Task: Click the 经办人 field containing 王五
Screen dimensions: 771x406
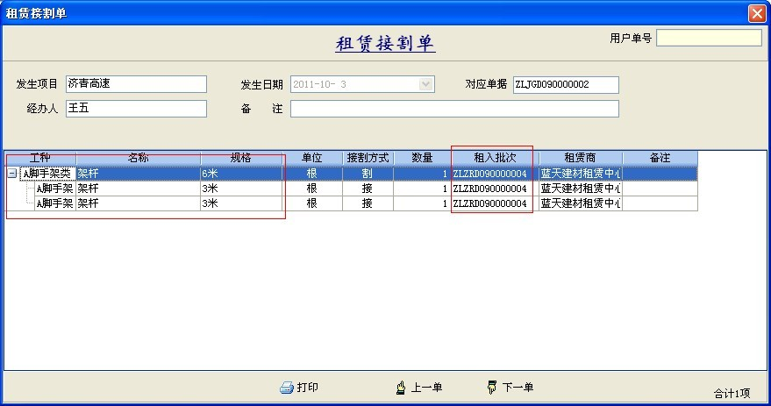Action: pos(136,109)
